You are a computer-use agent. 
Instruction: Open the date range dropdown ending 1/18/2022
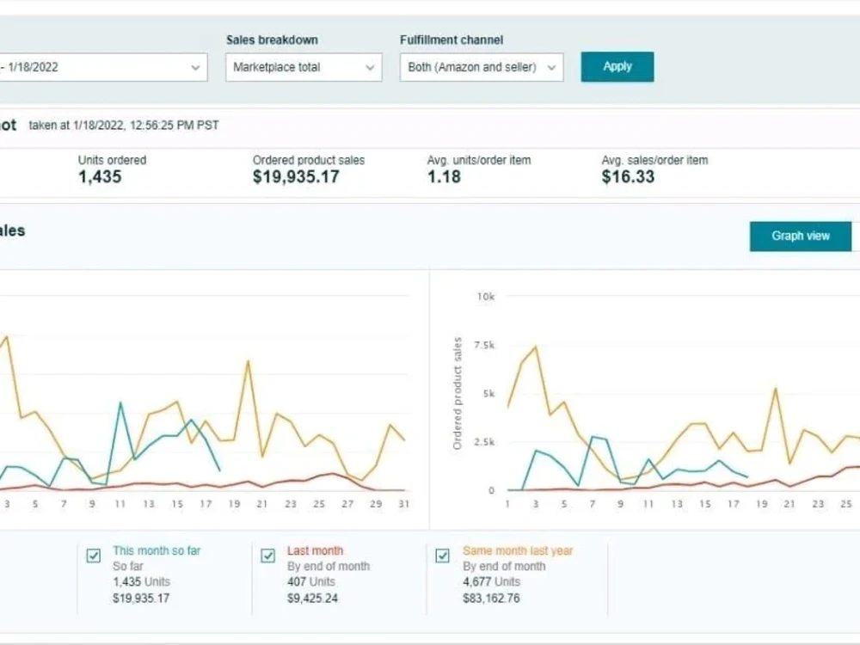coord(103,67)
